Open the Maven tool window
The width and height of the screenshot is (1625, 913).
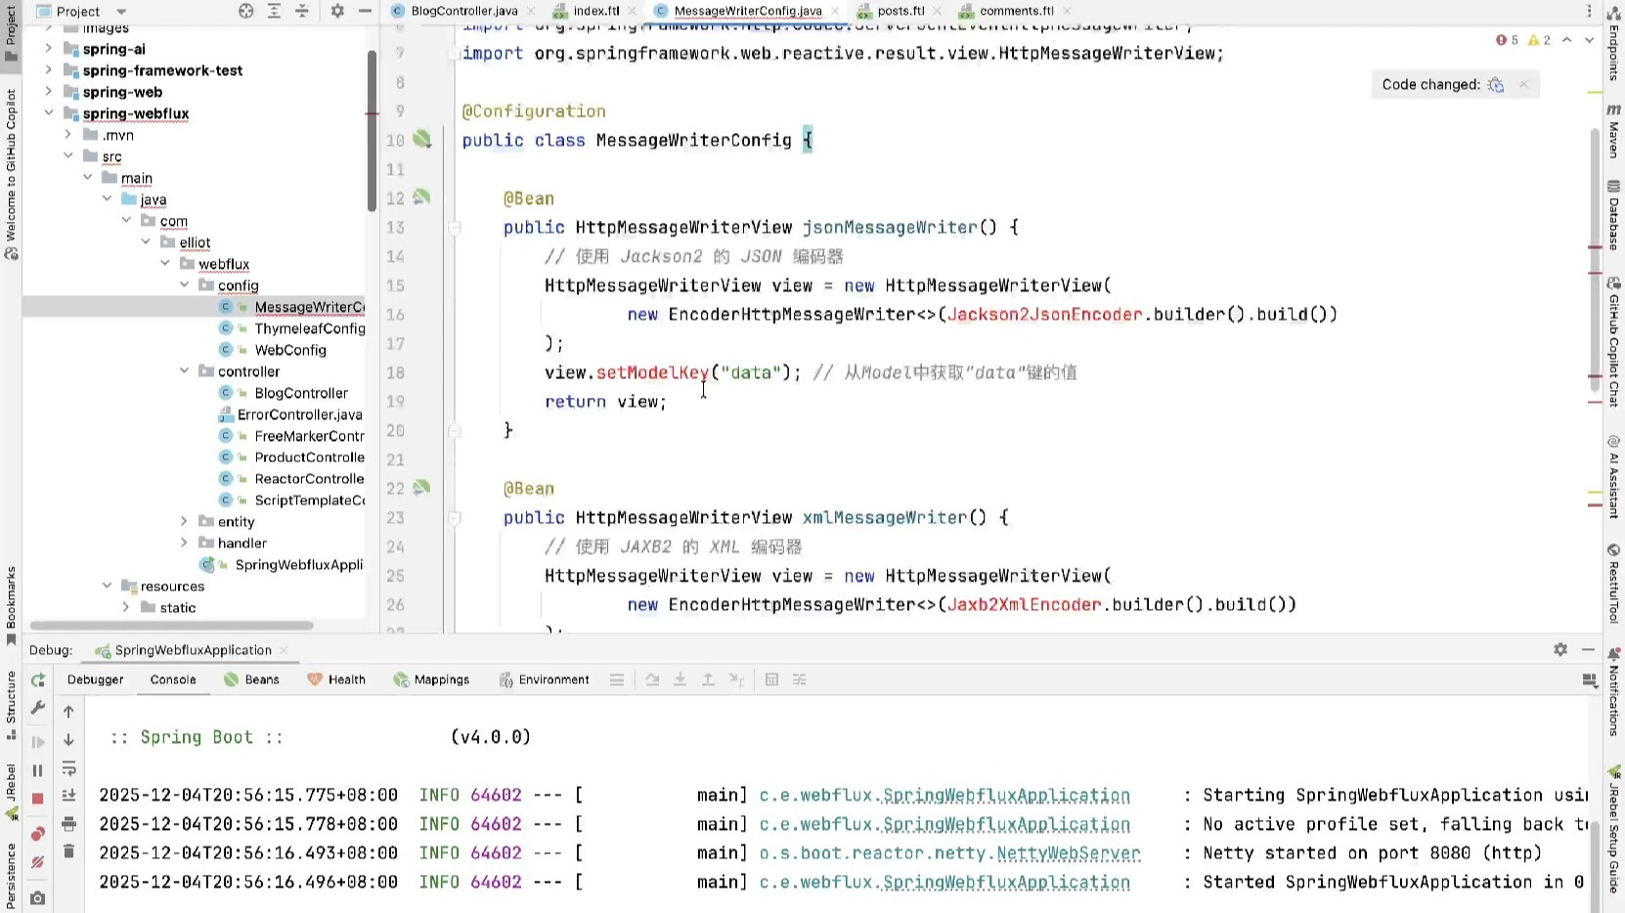(x=1613, y=131)
